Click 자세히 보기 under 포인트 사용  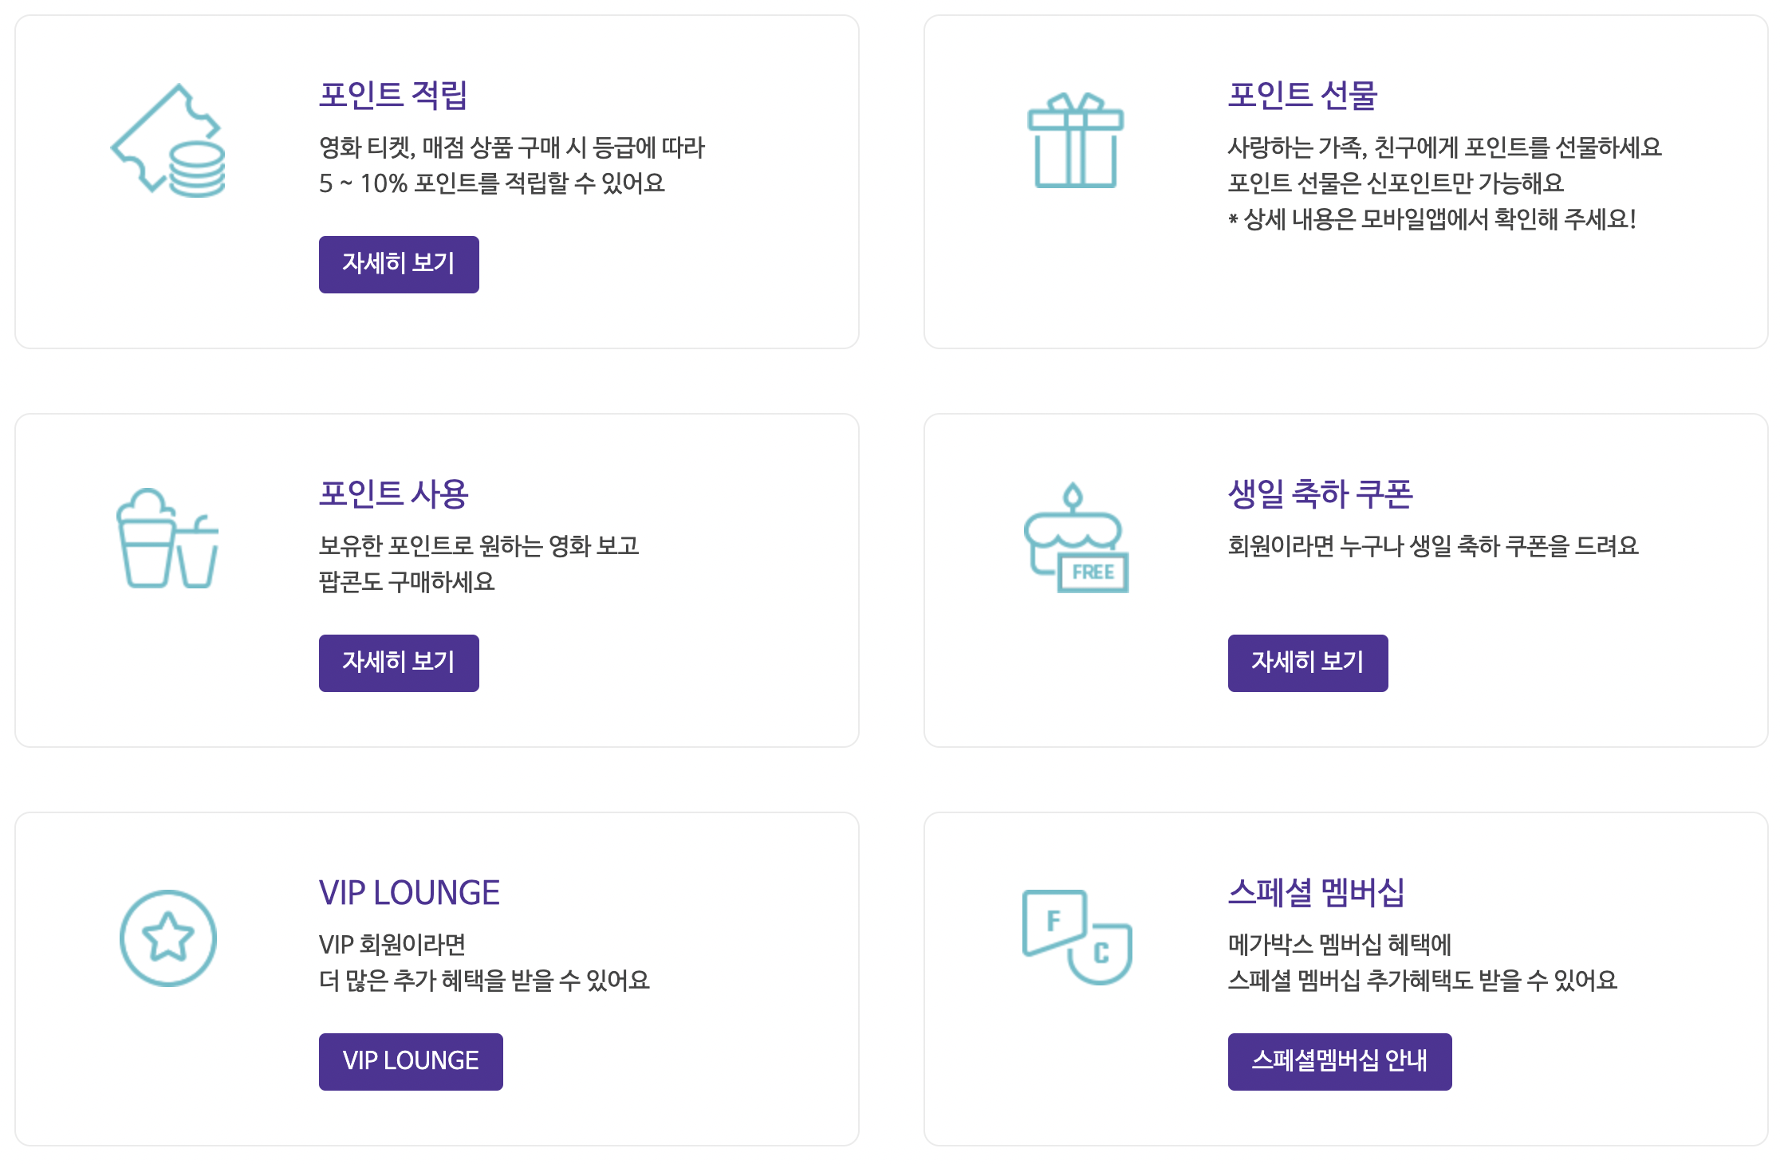(399, 663)
